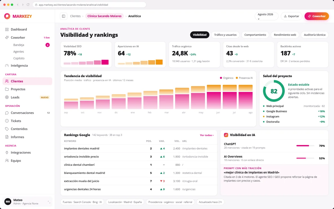Select the implantes dentales madrid keyword row
This screenshot has width=334, height=209.
pyautogui.click(x=139, y=149)
